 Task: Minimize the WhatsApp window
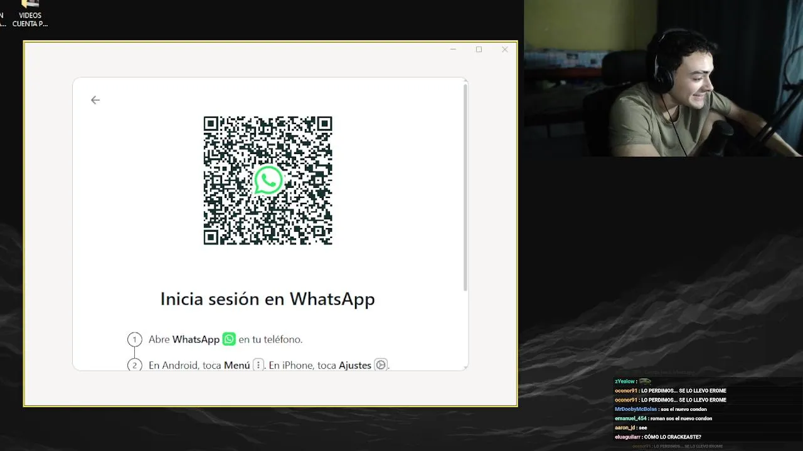tap(453, 49)
